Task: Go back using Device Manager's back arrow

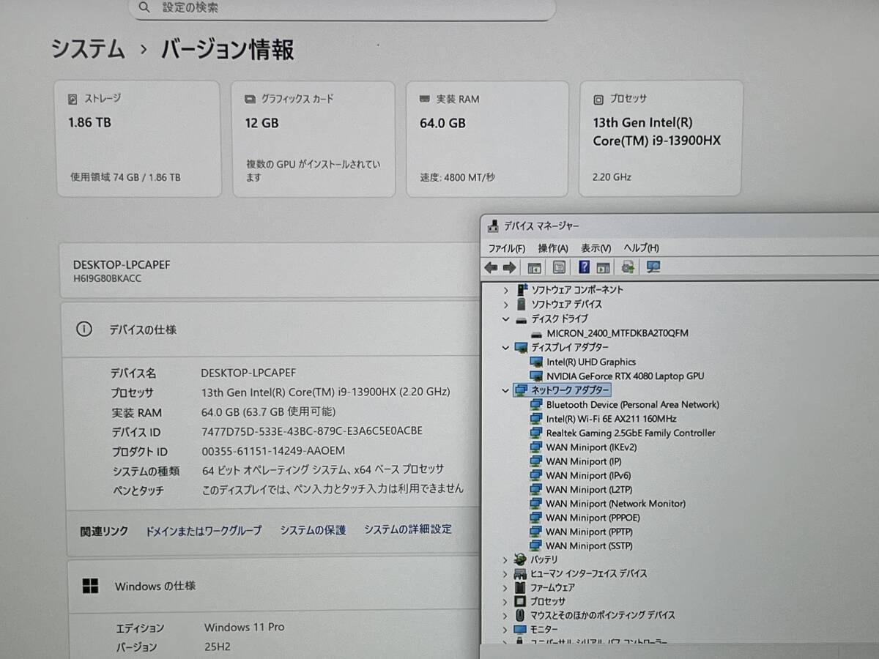Action: point(491,267)
